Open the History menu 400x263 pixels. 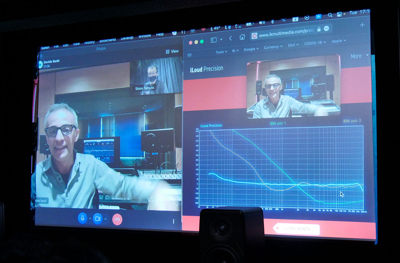coord(89,42)
